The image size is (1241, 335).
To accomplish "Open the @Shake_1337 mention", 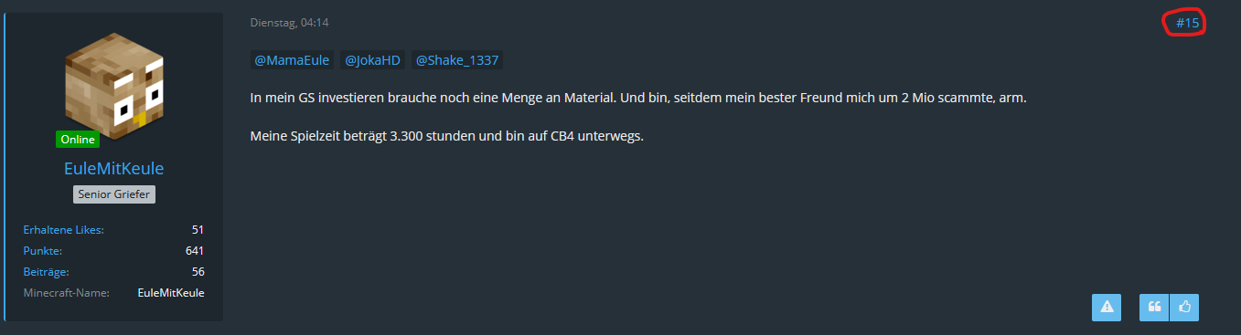I will pos(456,60).
